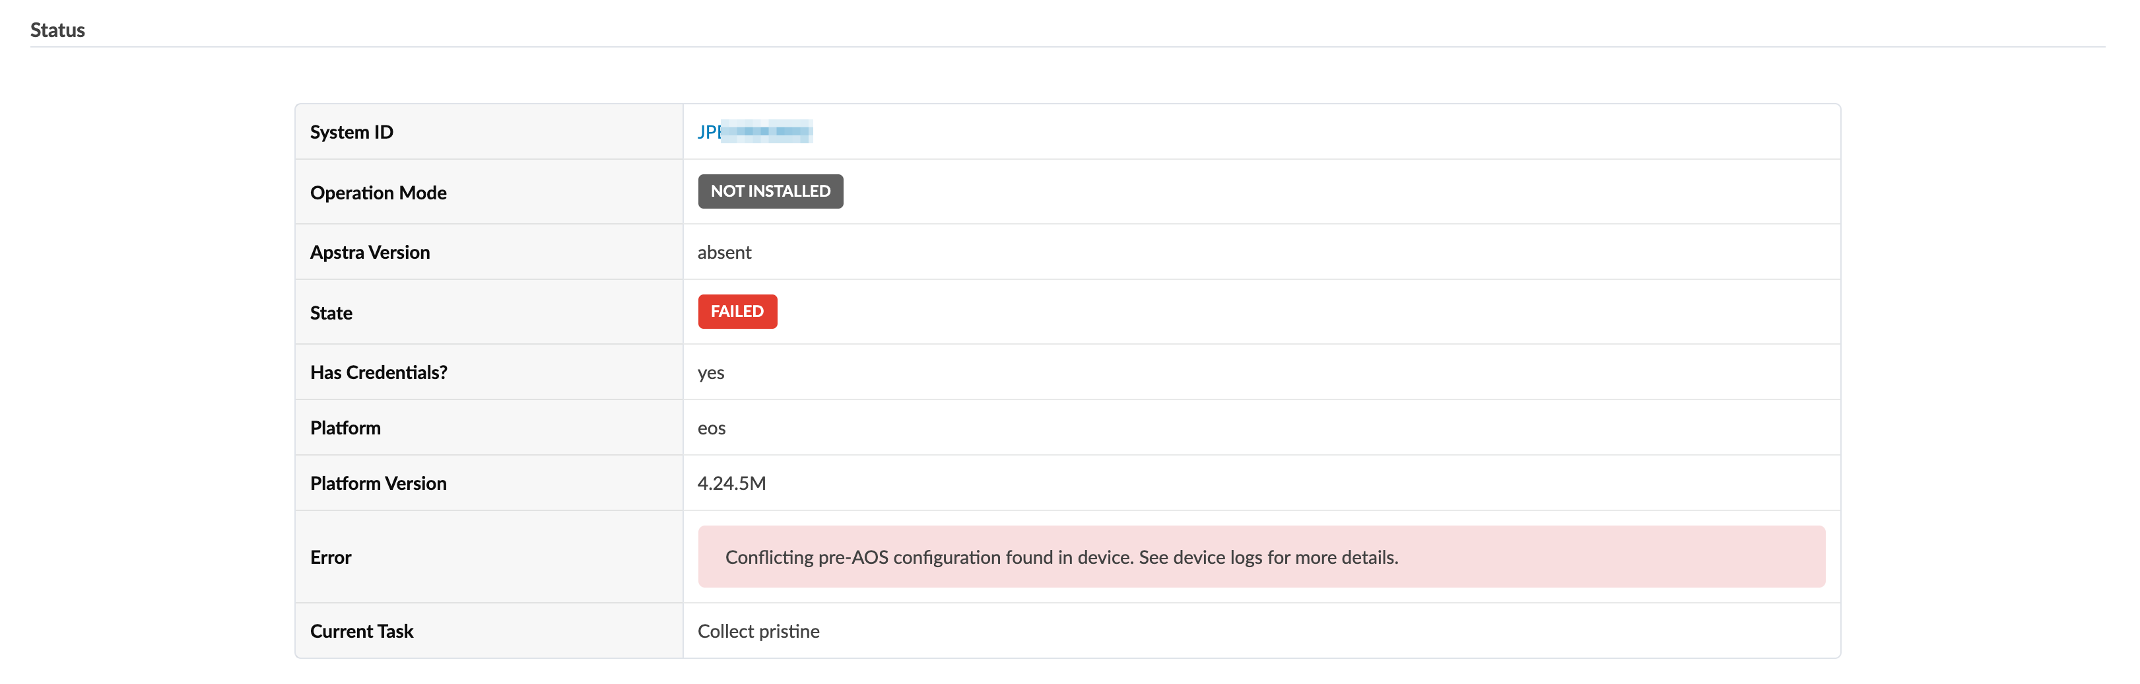Click the red FAILED state badge
This screenshot has width=2140, height=684.
(736, 312)
